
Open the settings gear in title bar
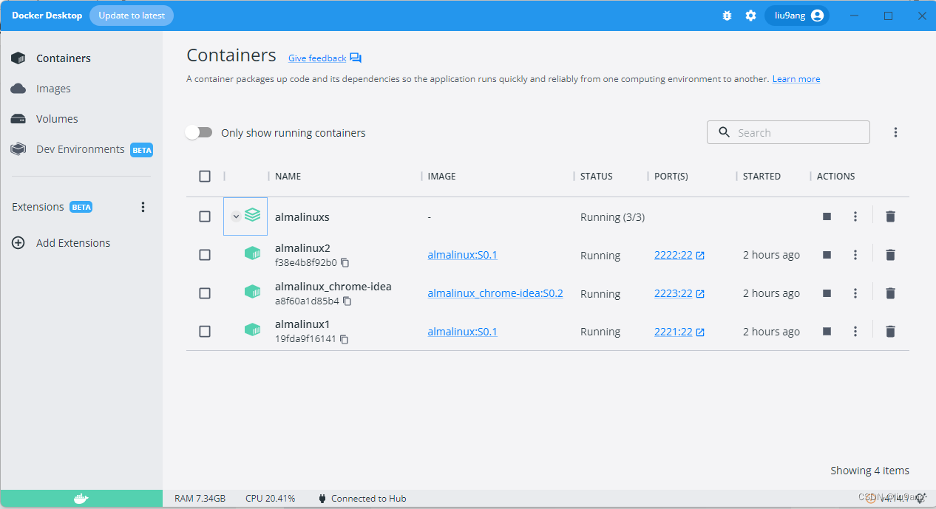click(750, 16)
